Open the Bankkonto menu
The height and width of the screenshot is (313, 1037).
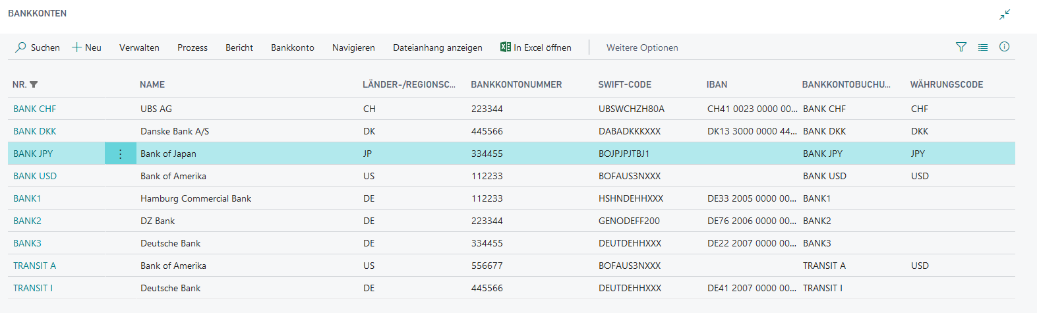[x=293, y=47]
